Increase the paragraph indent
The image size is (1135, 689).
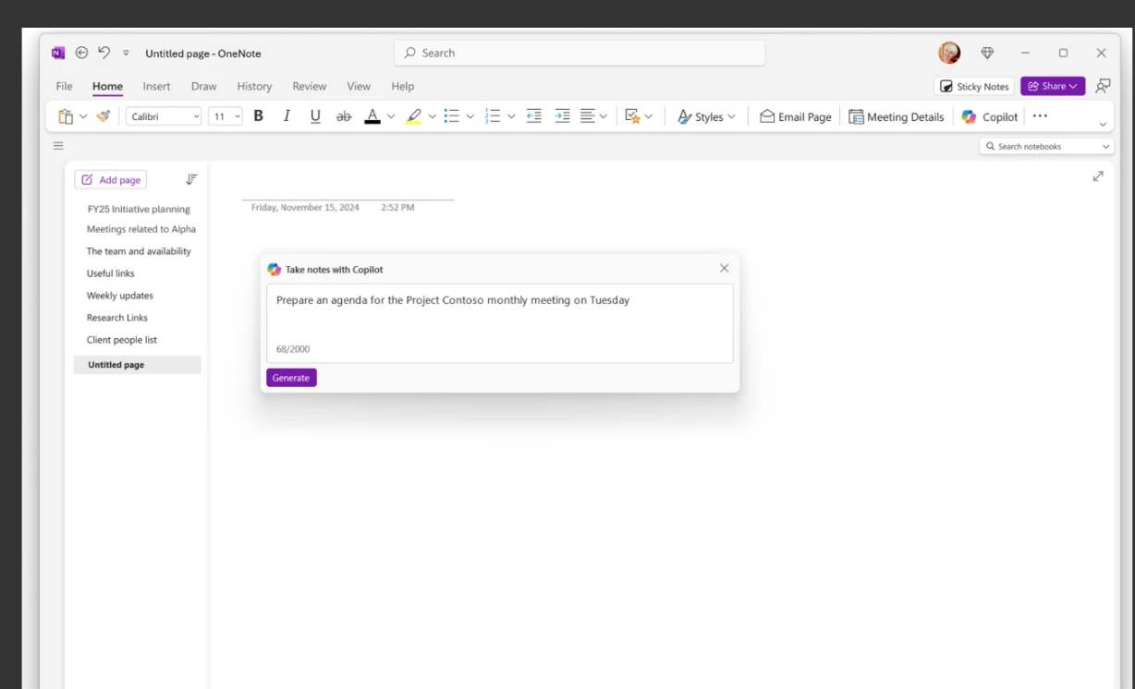562,116
